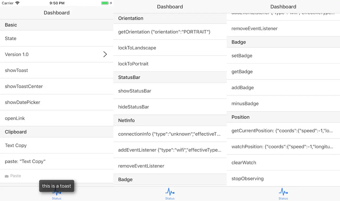Open details via Version 1.0 chevron
Screen dimensions: 340x201
tap(105, 54)
